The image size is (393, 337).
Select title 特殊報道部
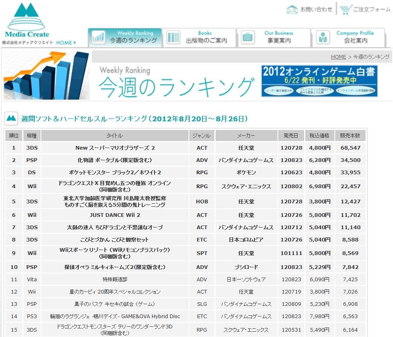coord(115,280)
